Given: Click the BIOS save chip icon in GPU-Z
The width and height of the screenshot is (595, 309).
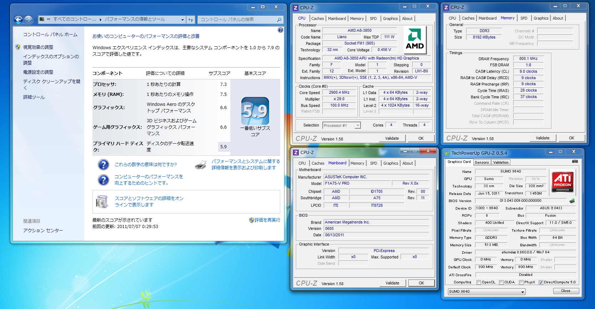Looking at the screenshot, I should click(x=572, y=201).
